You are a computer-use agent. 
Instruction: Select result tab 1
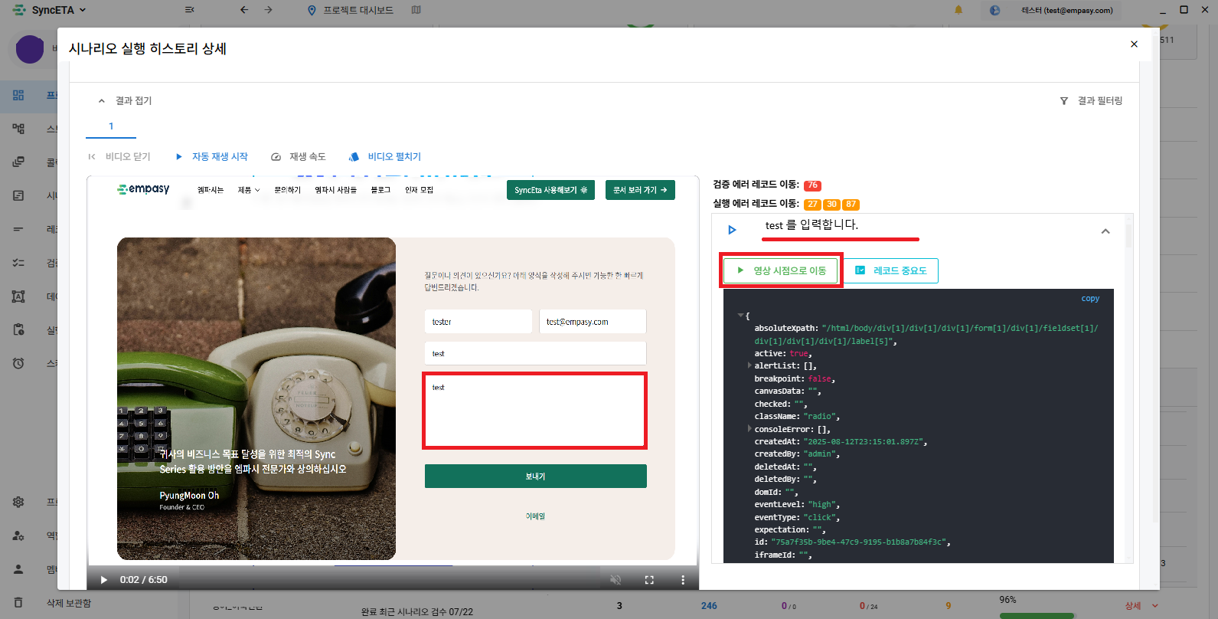pos(111,126)
